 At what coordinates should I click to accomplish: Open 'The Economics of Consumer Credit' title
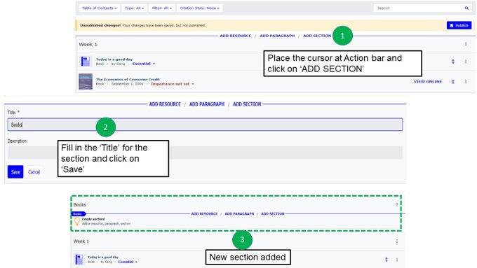(128, 80)
